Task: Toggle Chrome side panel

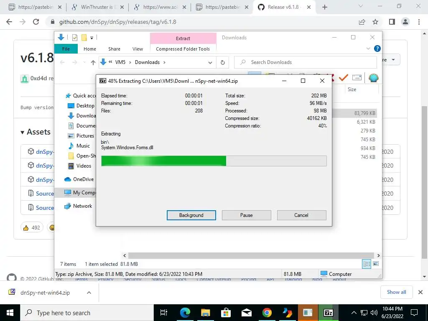Action: click(392, 22)
